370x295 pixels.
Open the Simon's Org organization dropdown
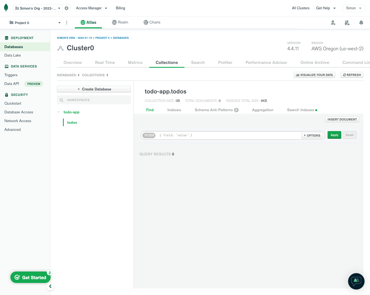tap(38, 8)
